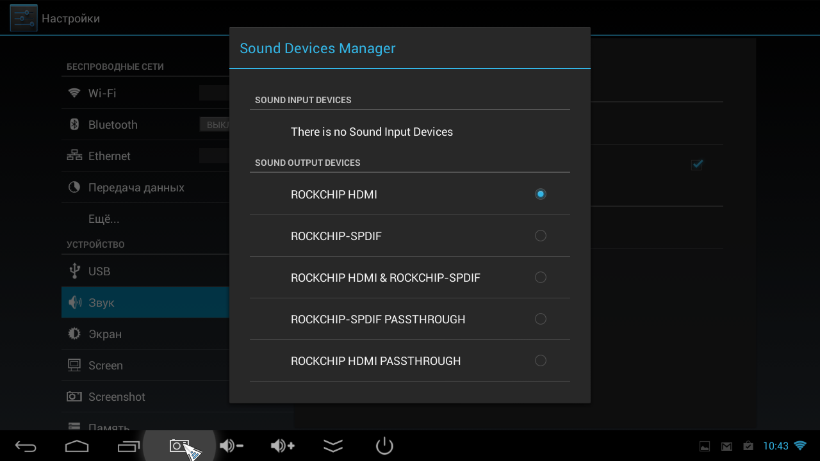820x461 pixels.
Task: Go back with the navigation bar Back arrow
Action: [x=26, y=446]
